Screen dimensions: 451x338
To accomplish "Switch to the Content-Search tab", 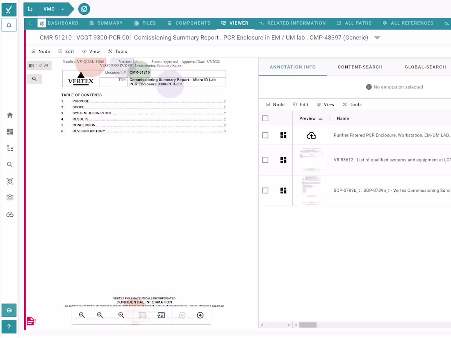I will (360, 67).
